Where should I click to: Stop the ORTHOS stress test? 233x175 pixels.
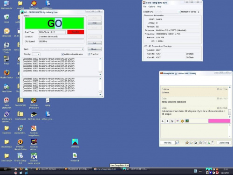(95, 23)
